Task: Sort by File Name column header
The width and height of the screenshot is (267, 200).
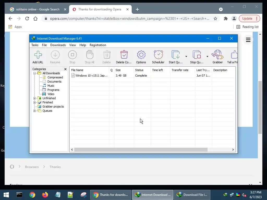Action: click(90, 70)
